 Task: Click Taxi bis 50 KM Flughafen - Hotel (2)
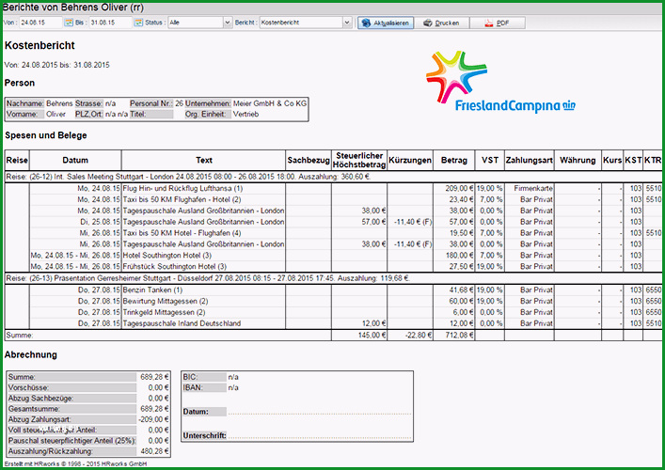pyautogui.click(x=182, y=199)
